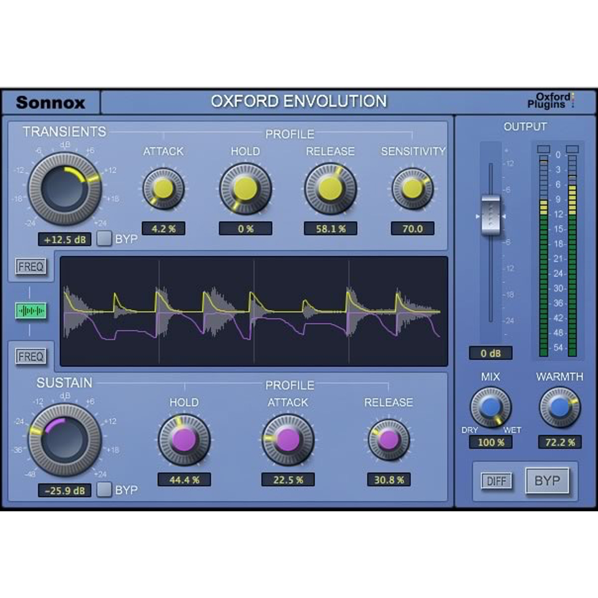598x598 pixels.
Task: Click the right output level meter
Action: click(x=573, y=256)
